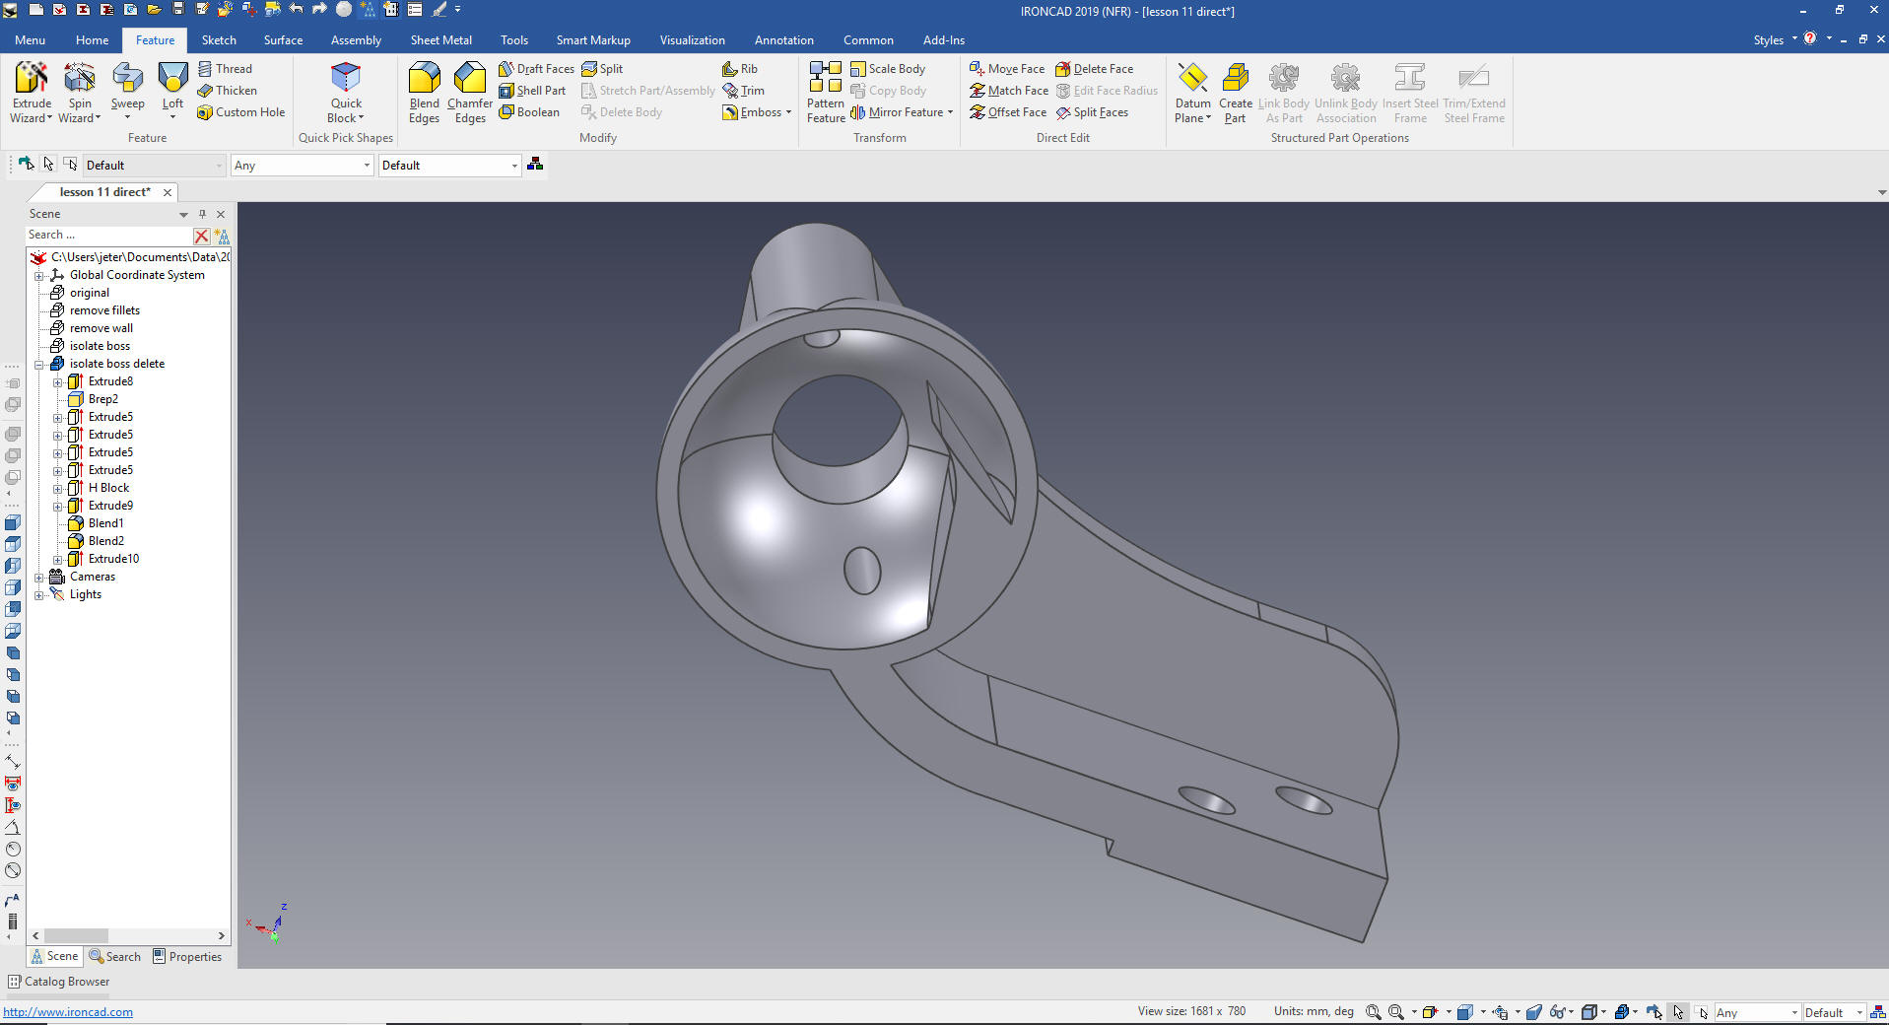The height and width of the screenshot is (1025, 1889).
Task: Click the Trim tool
Action: tap(743, 91)
